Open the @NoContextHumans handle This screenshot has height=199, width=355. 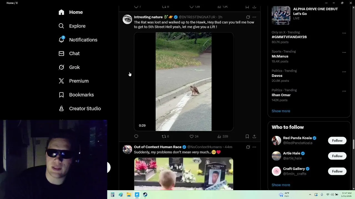[x=204, y=147]
